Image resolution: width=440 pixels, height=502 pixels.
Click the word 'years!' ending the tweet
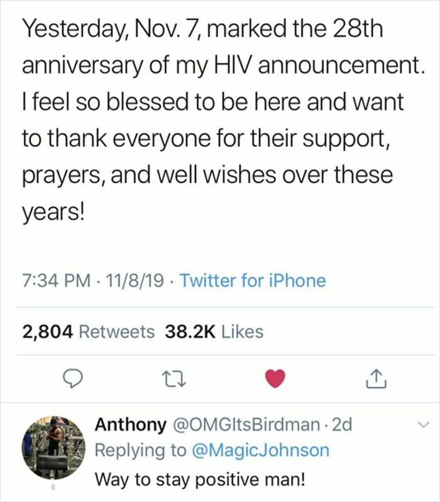54,213
